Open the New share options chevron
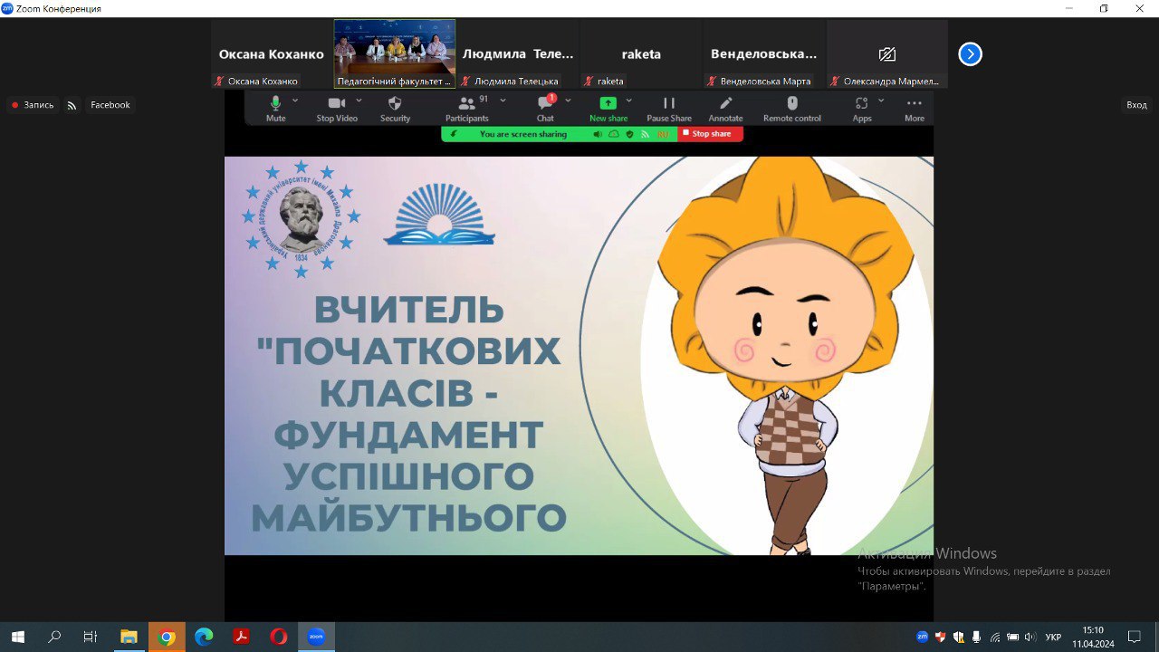The width and height of the screenshot is (1159, 652). 628,101
